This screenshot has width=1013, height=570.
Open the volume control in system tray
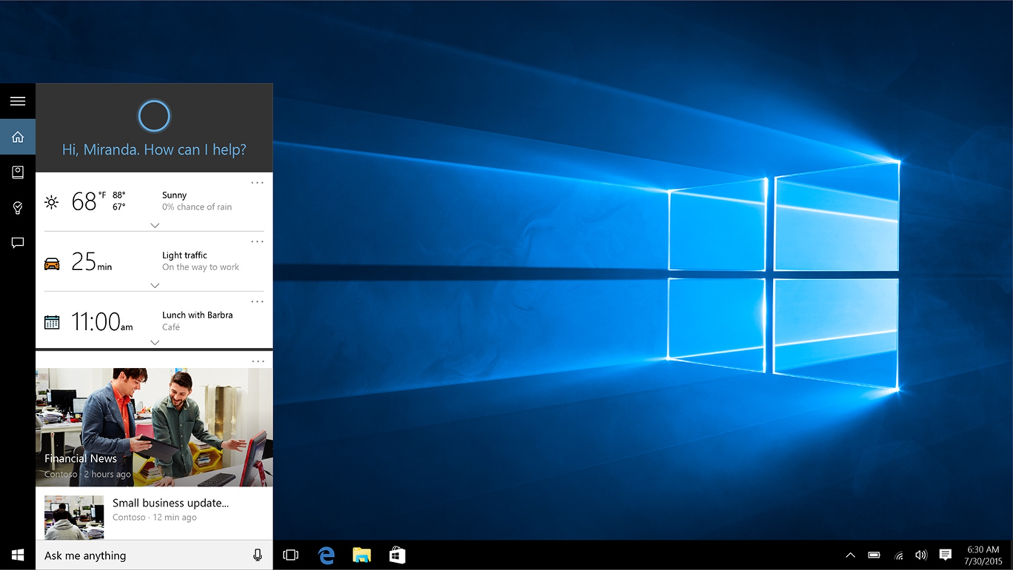[921, 555]
